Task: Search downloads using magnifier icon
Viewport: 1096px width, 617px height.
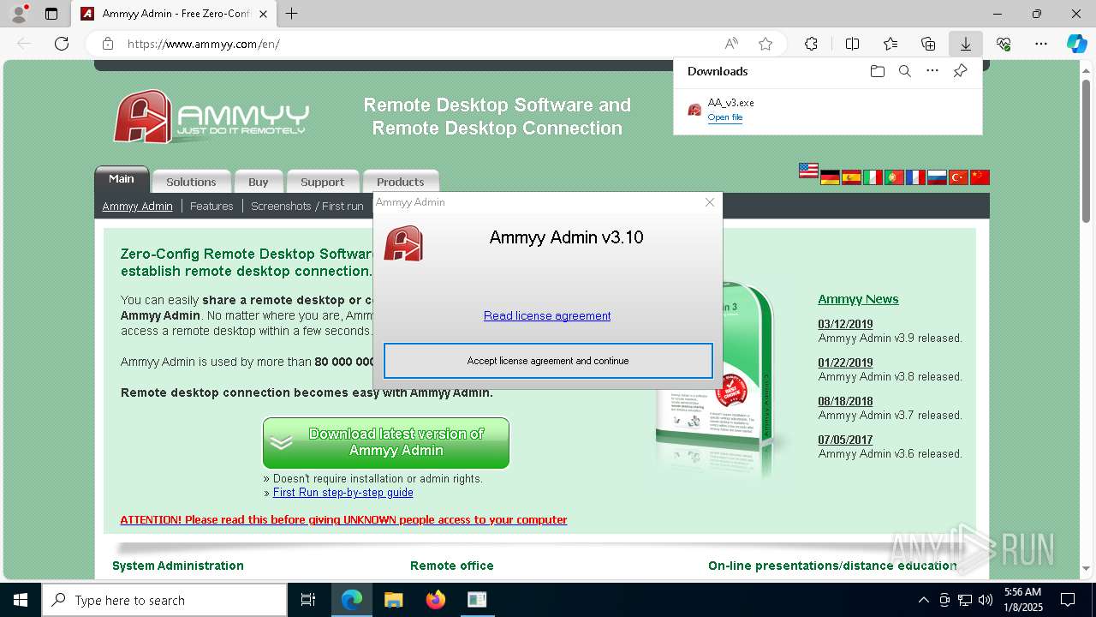Action: [x=904, y=71]
